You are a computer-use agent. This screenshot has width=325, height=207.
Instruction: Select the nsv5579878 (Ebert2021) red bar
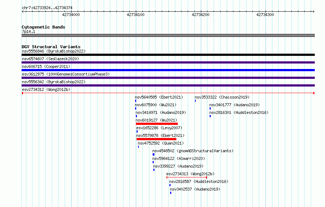tap(157, 139)
